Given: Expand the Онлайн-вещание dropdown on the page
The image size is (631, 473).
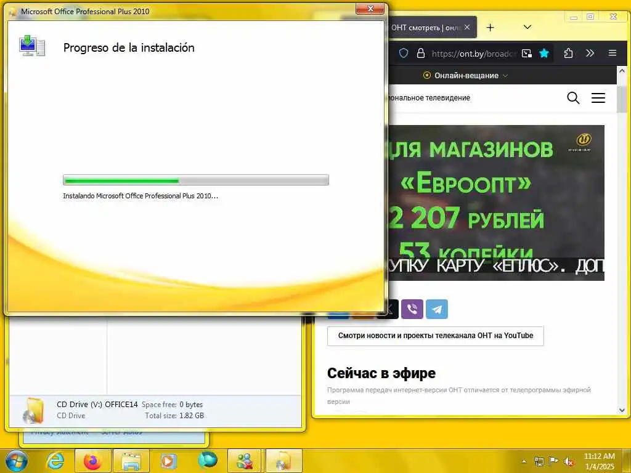Looking at the screenshot, I should (465, 75).
